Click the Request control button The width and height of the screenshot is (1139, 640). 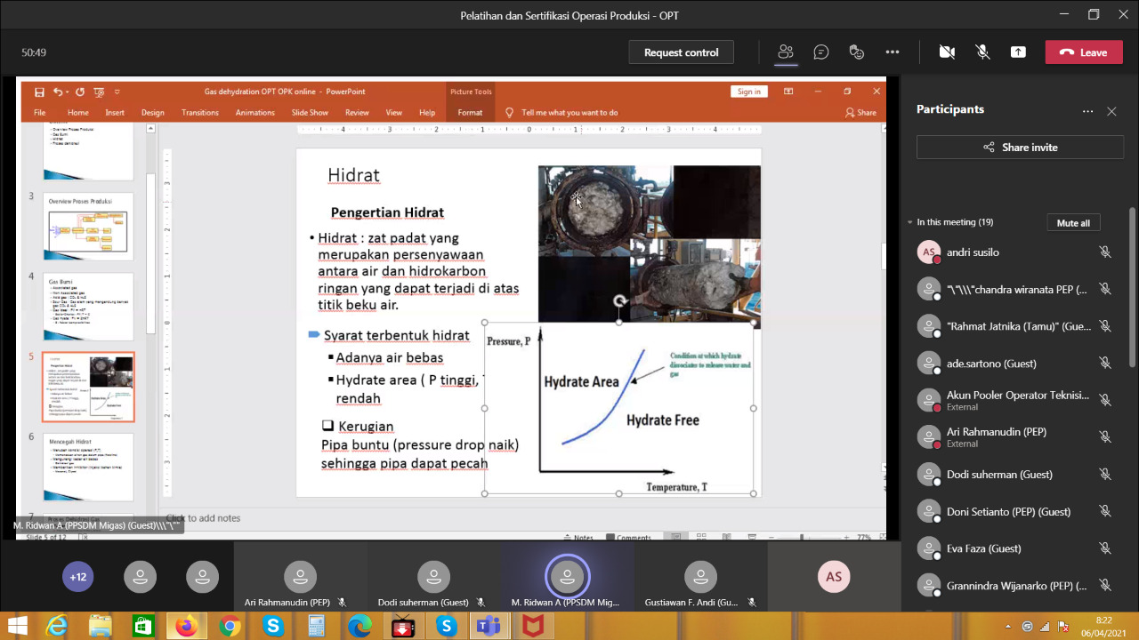[681, 52]
